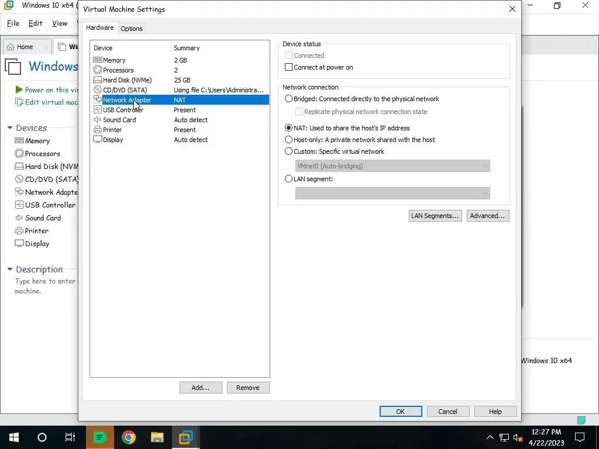
Task: Click the USB Controller icon in background Devices panel
Action: click(19, 205)
